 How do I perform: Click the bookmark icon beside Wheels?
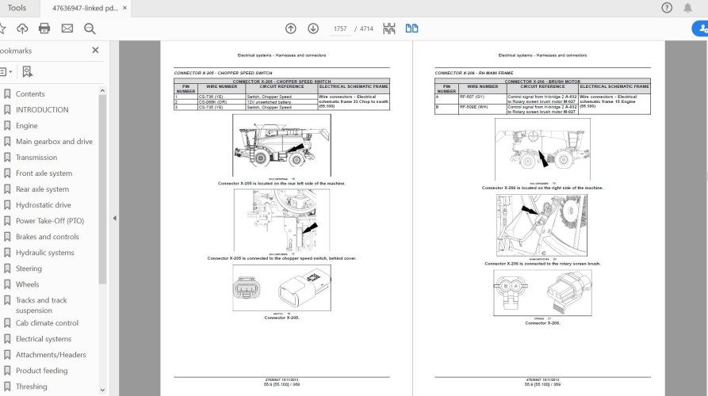click(x=7, y=284)
